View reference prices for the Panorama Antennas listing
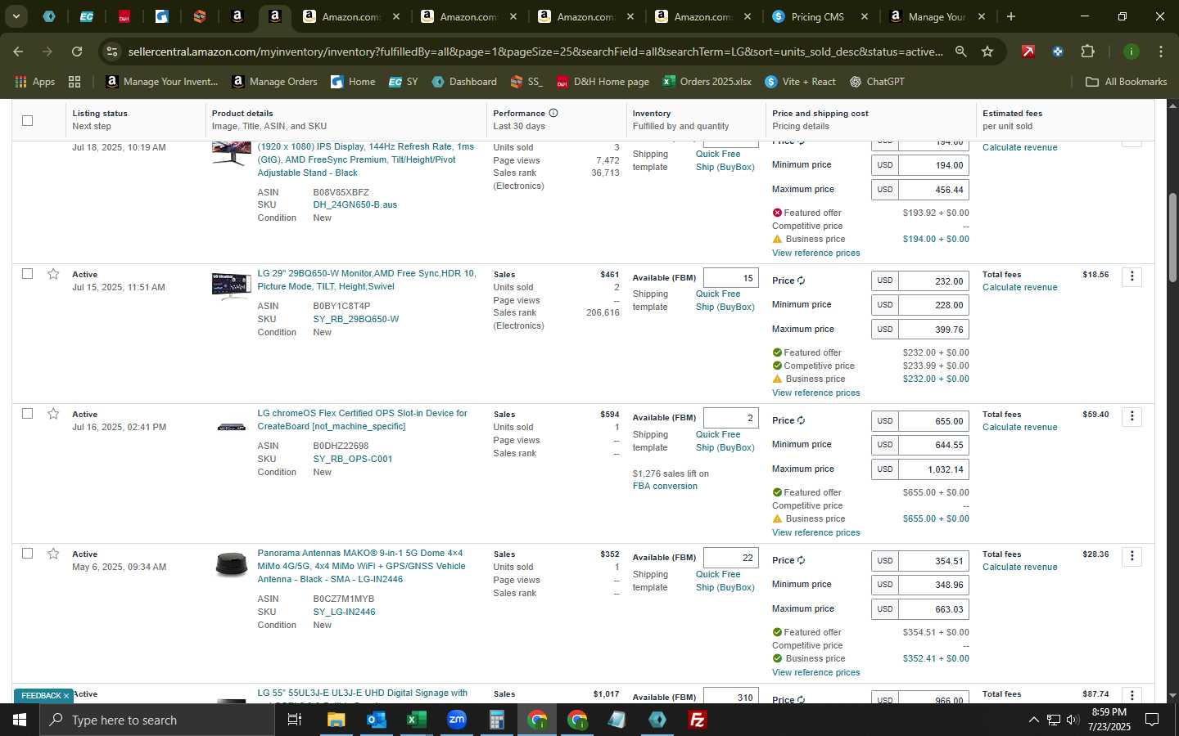 (815, 672)
